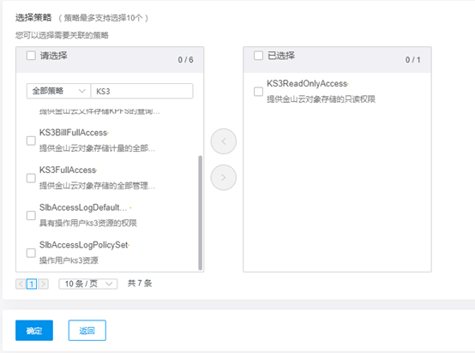Check the KS3ReadOnlyAccess selected policy
The height and width of the screenshot is (353, 475).
(x=258, y=92)
